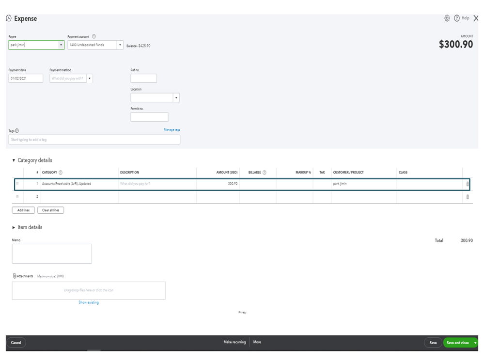Click the $300.90 total amount heading

coord(456,45)
